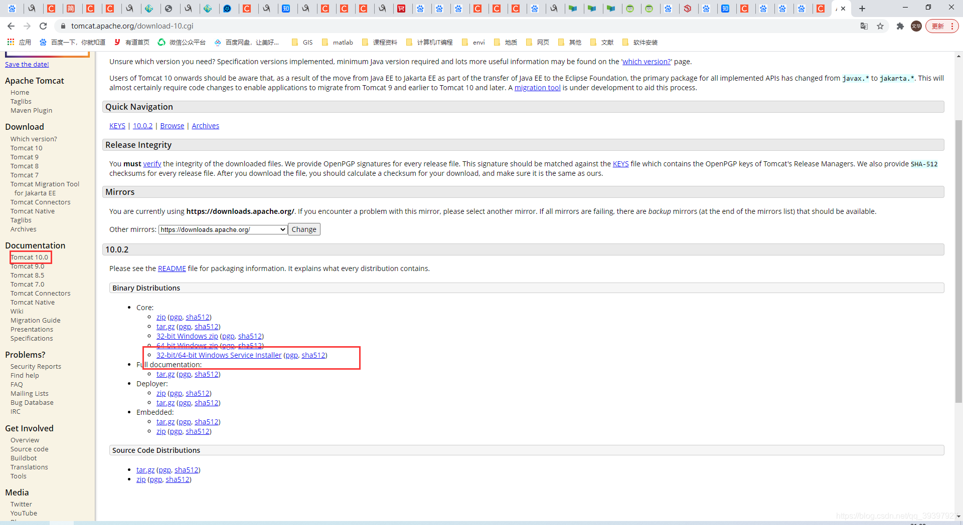
Task: View site info via padlock icon
Action: click(x=63, y=26)
